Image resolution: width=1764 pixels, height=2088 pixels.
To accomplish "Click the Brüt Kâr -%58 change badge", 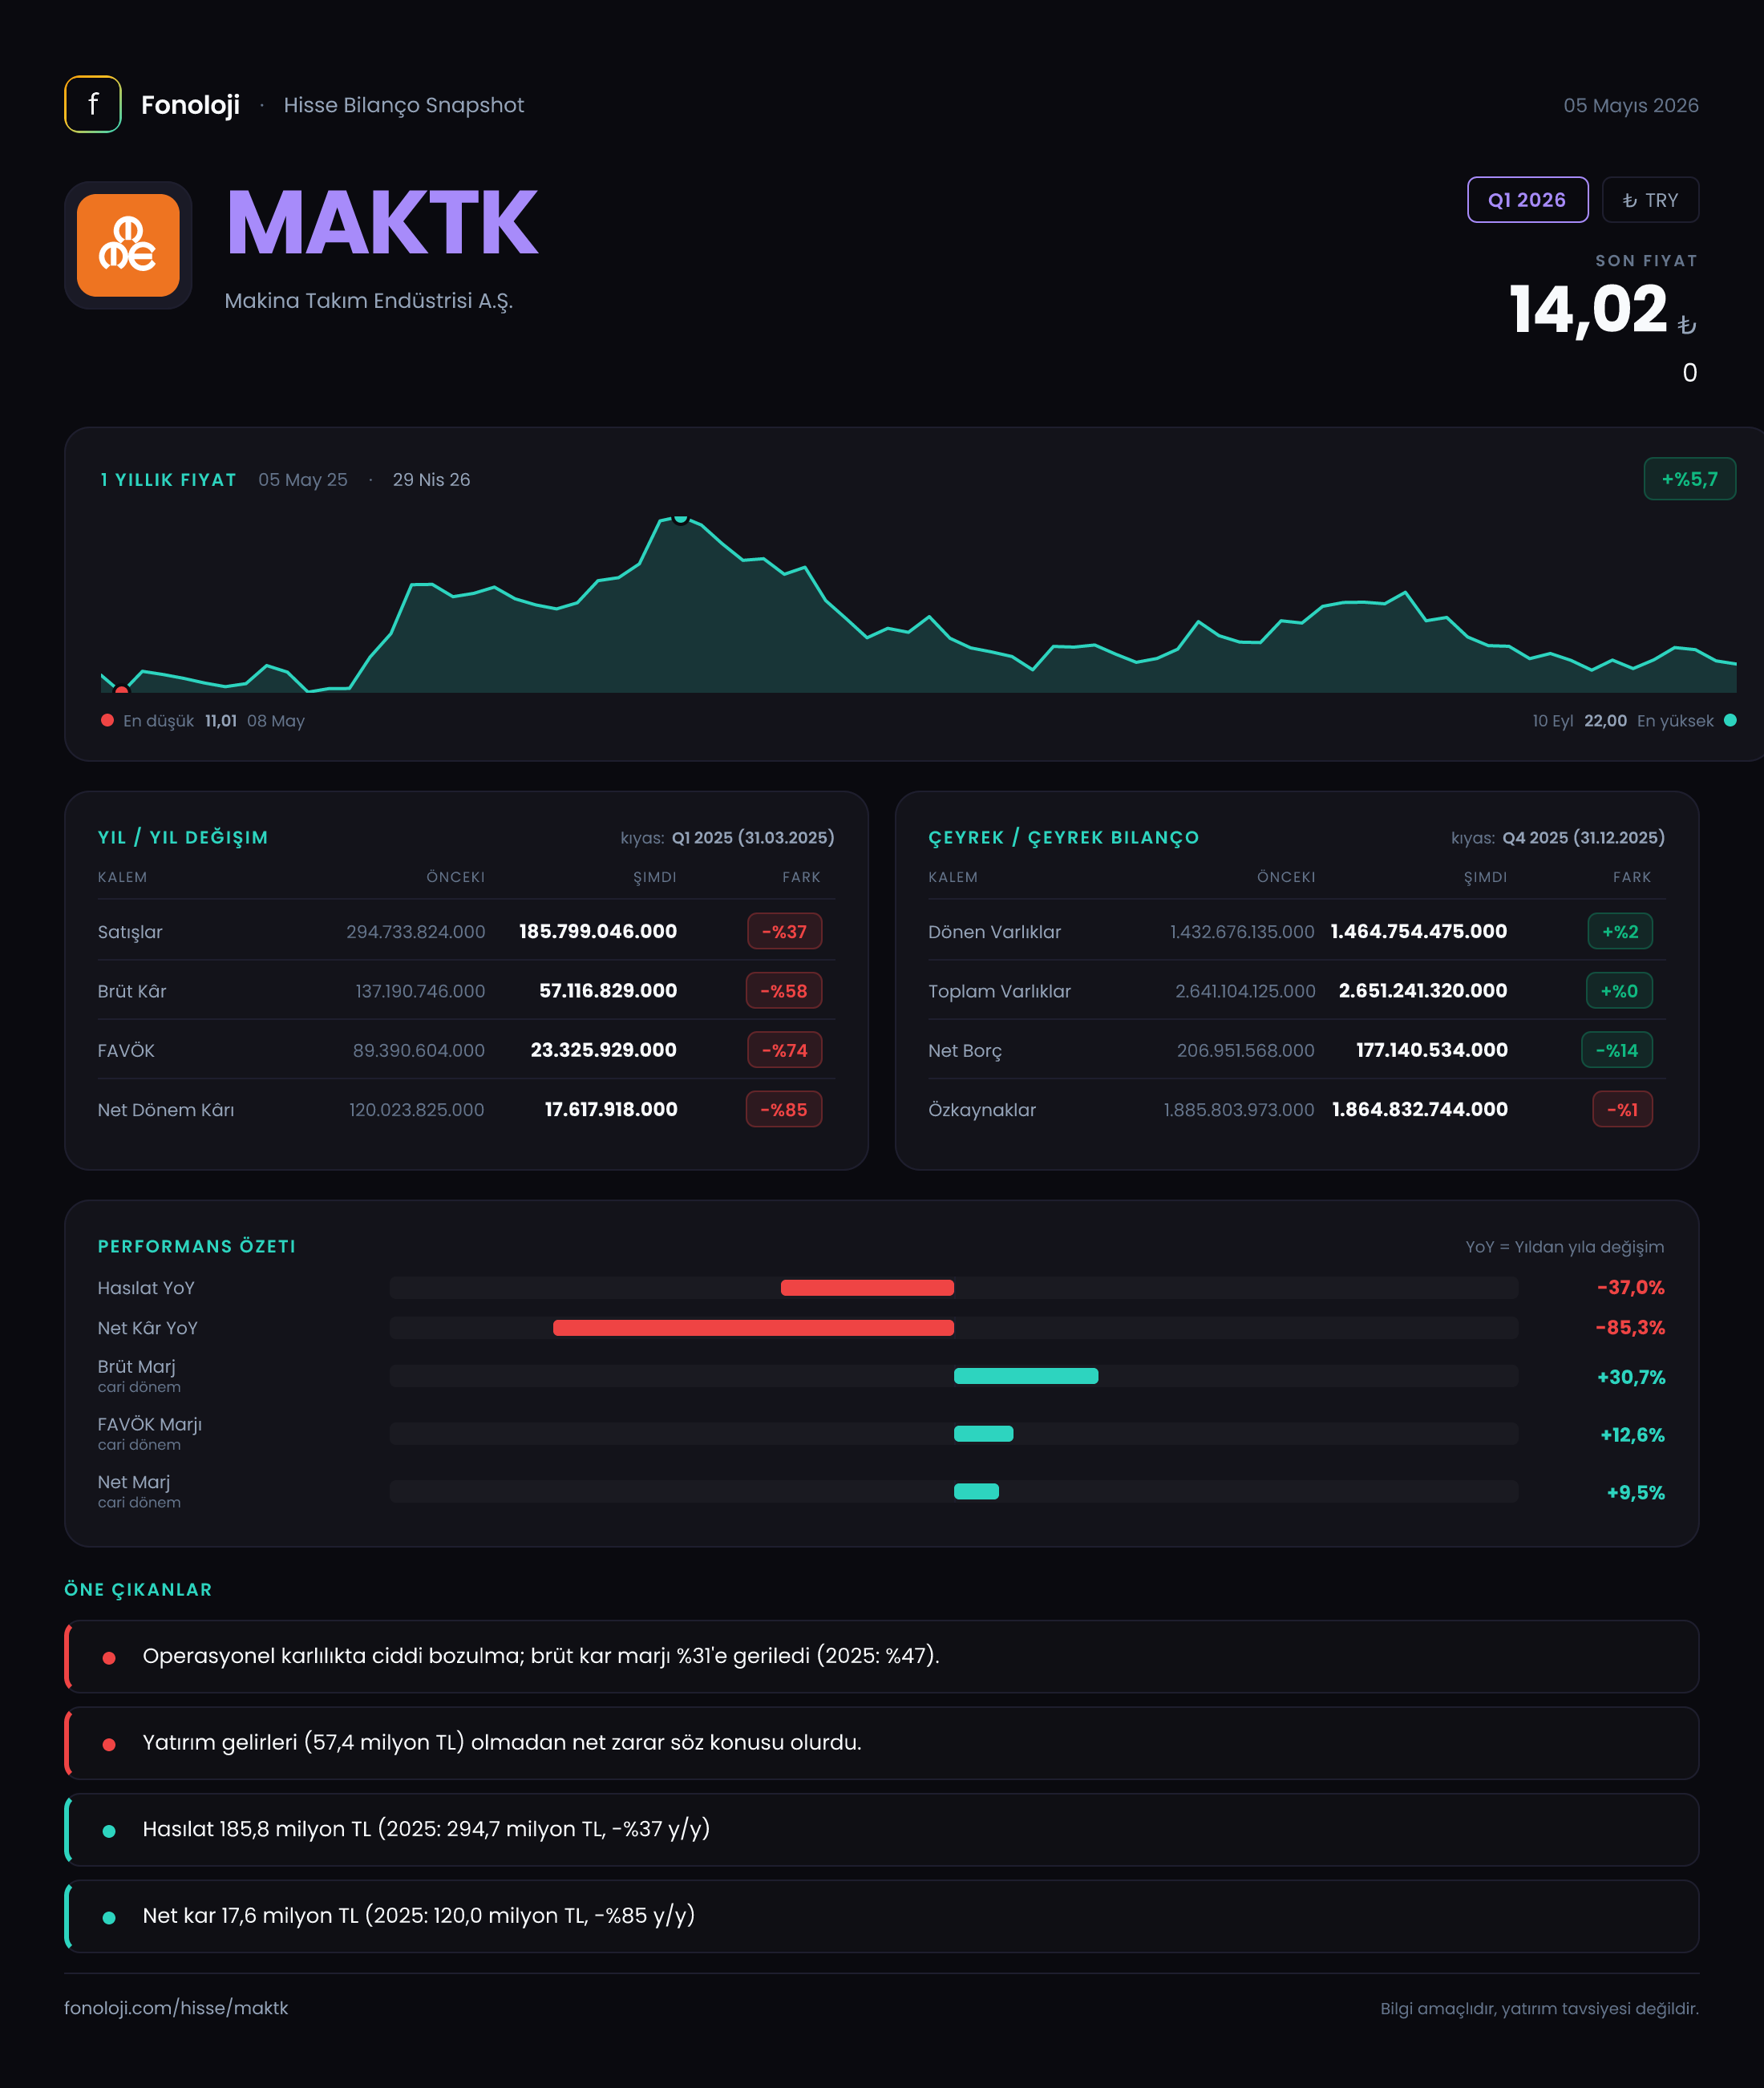I will tap(784, 991).
